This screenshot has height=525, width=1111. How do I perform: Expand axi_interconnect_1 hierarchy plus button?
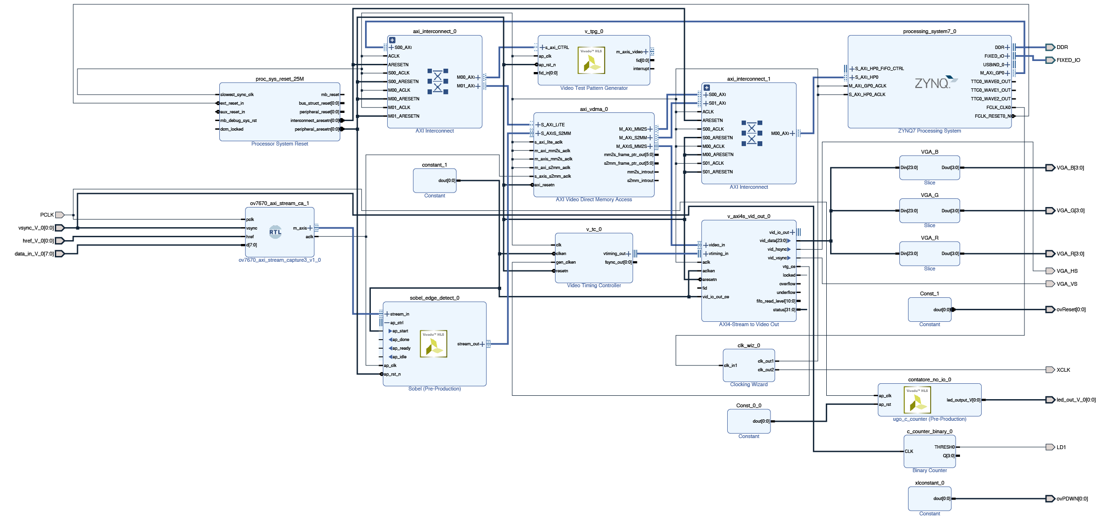pyautogui.click(x=707, y=88)
